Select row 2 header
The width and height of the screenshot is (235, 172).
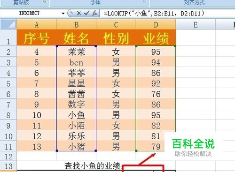click(8, 51)
